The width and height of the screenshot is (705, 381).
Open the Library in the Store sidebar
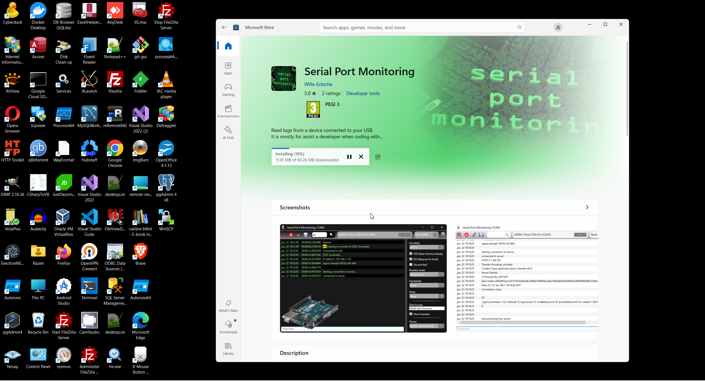228,348
